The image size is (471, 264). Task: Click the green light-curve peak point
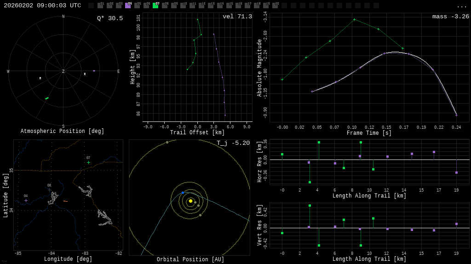pyautogui.click(x=354, y=20)
